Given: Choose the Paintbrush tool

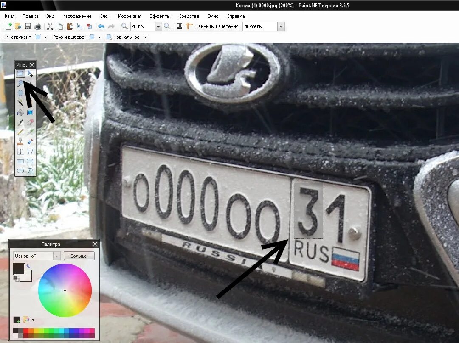Looking at the screenshot, I should [x=20, y=122].
